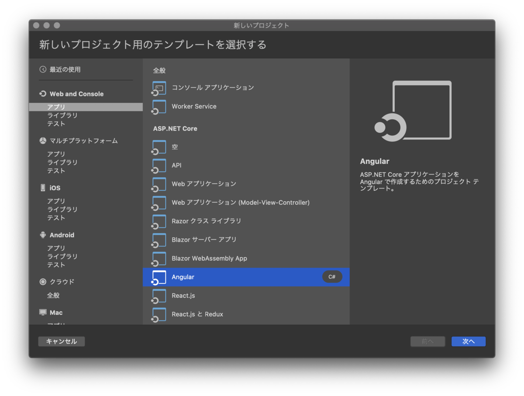Click the iOS phone category icon

[43, 188]
